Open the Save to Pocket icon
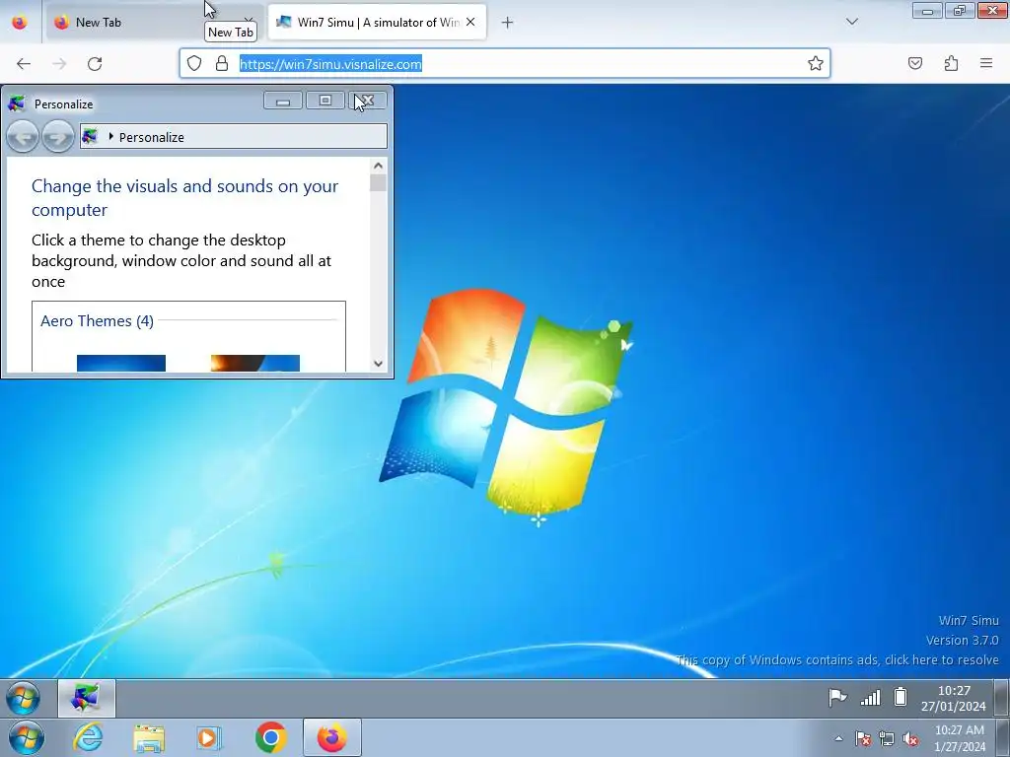 (915, 63)
